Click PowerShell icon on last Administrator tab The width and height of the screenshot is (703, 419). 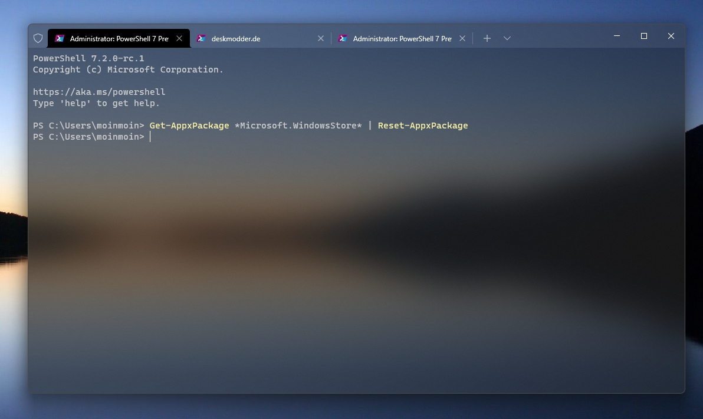[343, 38]
